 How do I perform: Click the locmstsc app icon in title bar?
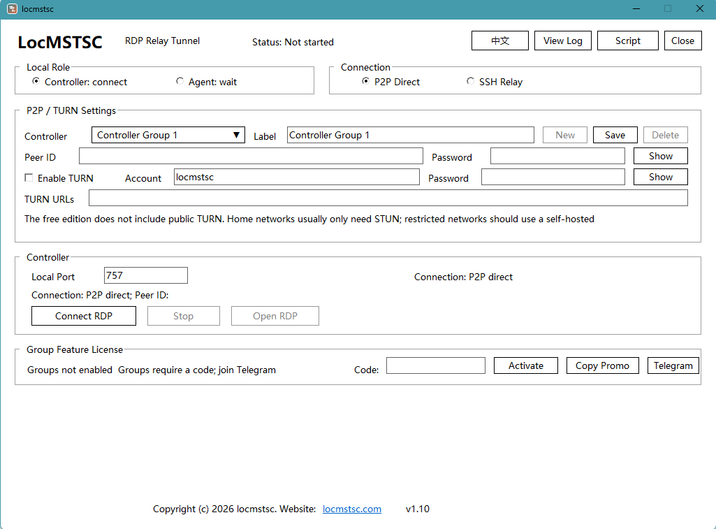click(x=13, y=8)
